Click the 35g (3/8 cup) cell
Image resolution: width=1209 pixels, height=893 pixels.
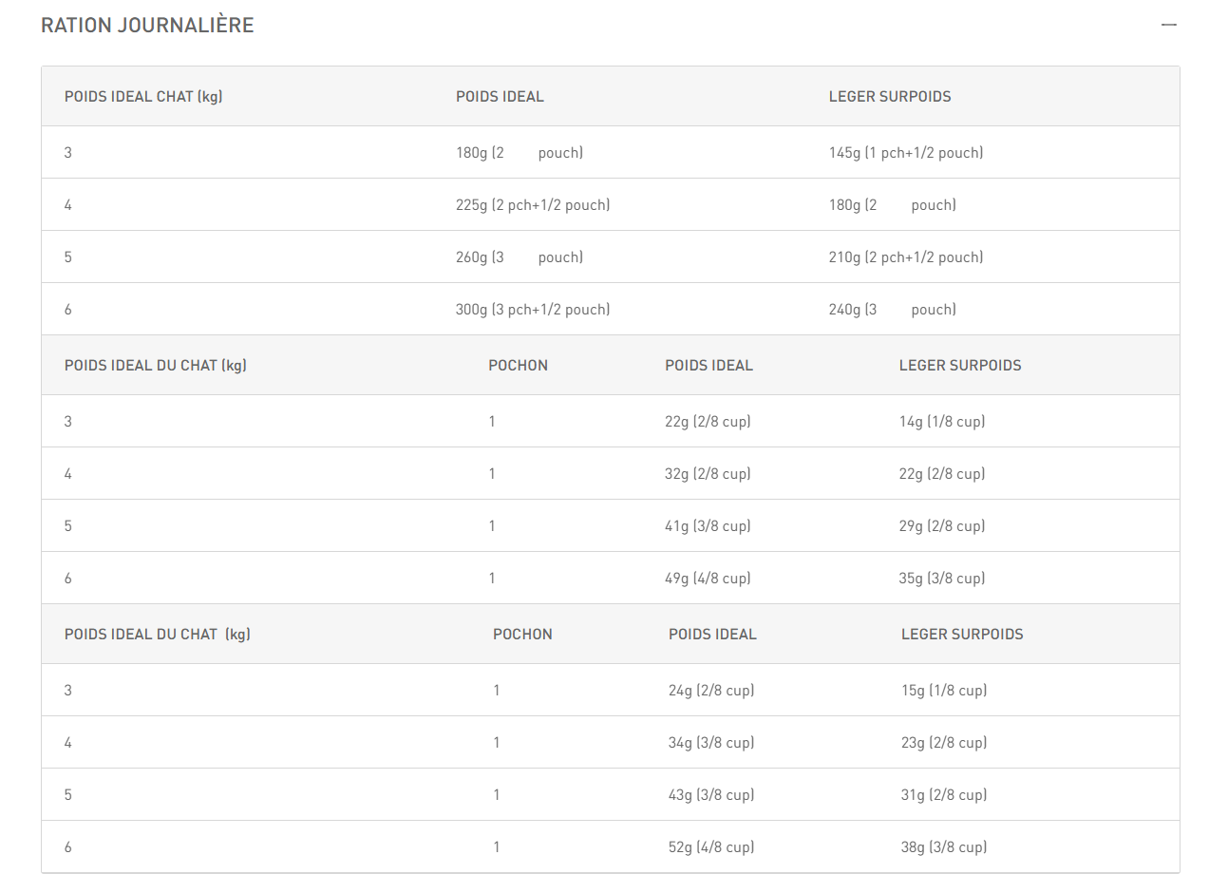(x=941, y=579)
